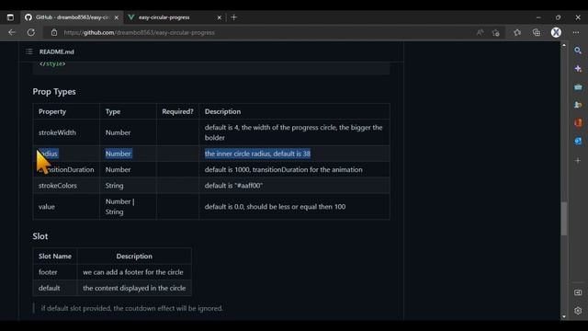Image resolution: width=588 pixels, height=331 pixels.
Task: Open sidebar Tools briefcase icon
Action: tap(578, 87)
